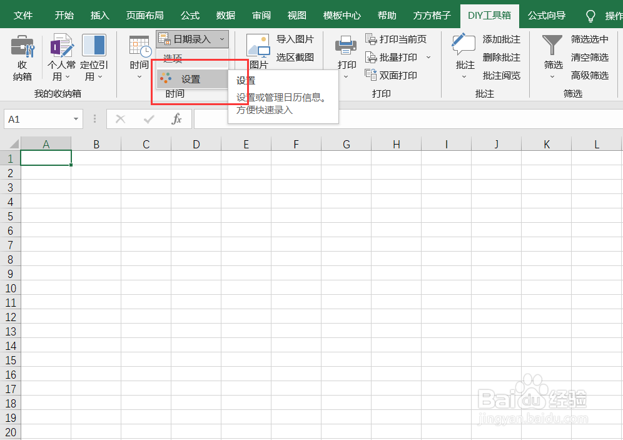Select row 17 header
Screen dimensions: 623x440
tap(11, 389)
